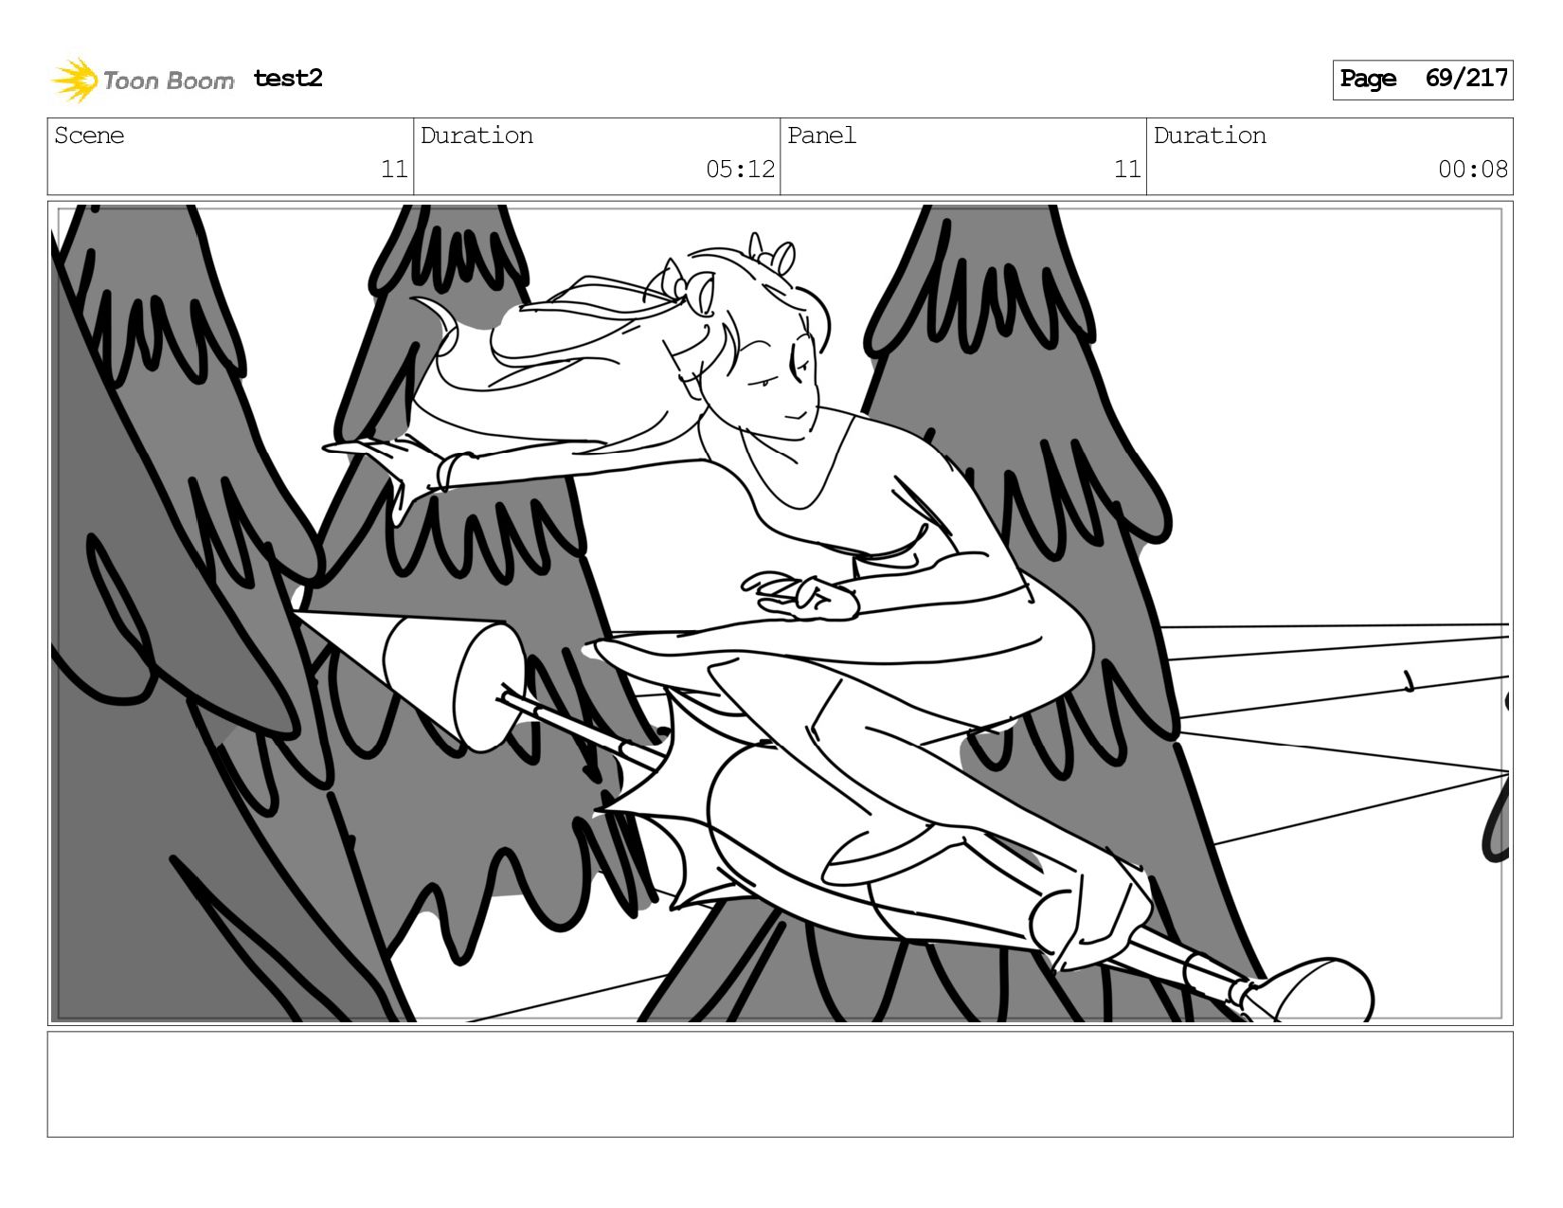Screen dimensions: 1563x1208
Task: Click the scene number 11
Action: (394, 170)
